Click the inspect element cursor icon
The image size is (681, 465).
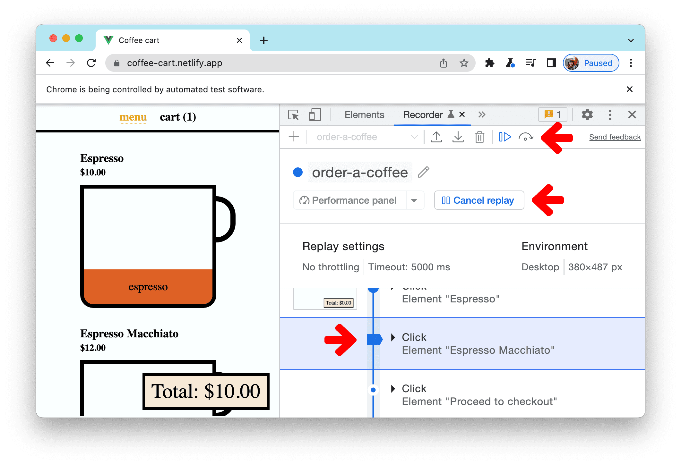pyautogui.click(x=293, y=115)
